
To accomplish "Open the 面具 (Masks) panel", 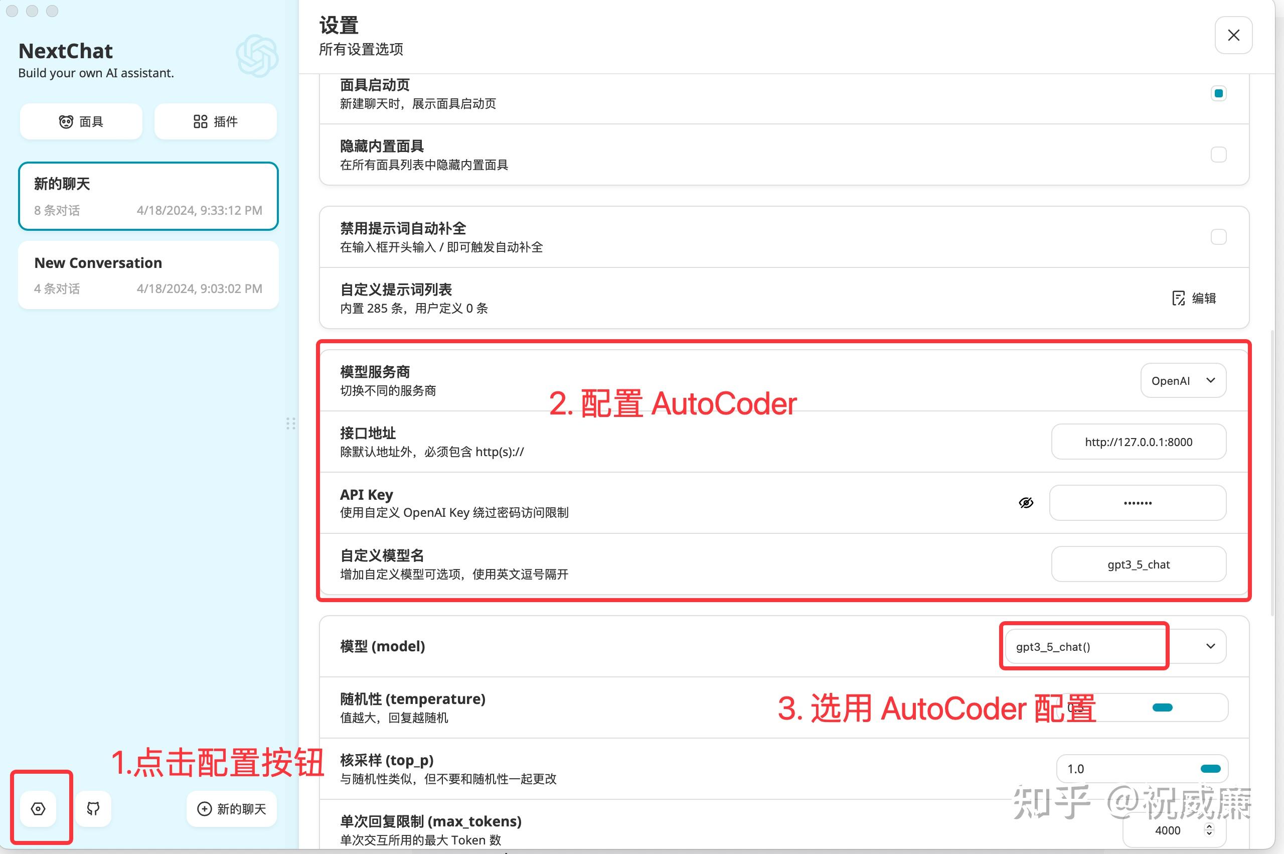I will pos(81,121).
